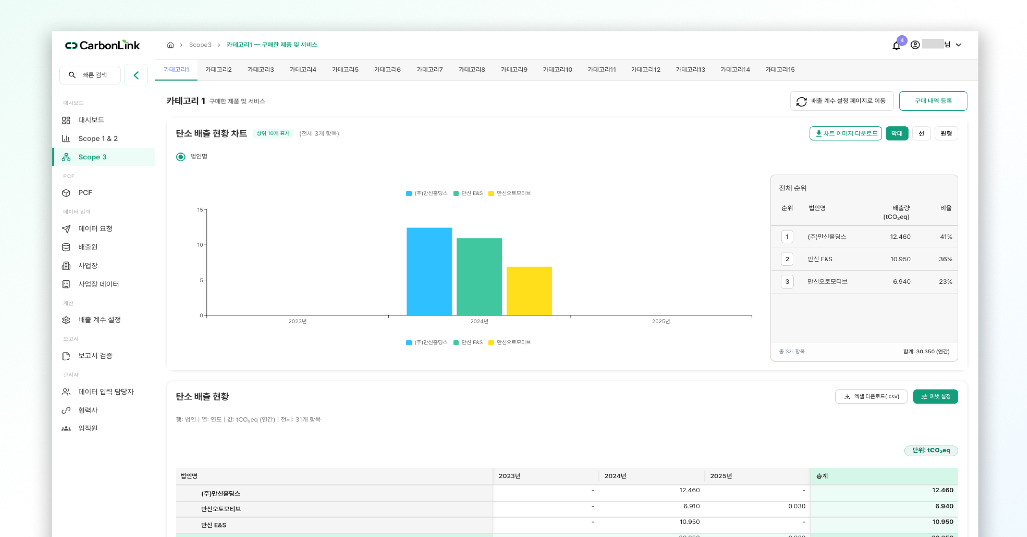Viewport: 1027px width, 537px height.
Task: Switch chart to 막대 bar view
Action: click(897, 133)
